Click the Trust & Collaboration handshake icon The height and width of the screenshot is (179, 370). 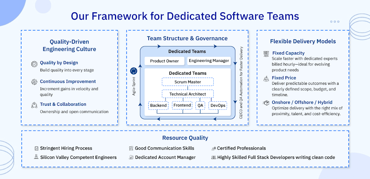pyautogui.click(x=34, y=105)
